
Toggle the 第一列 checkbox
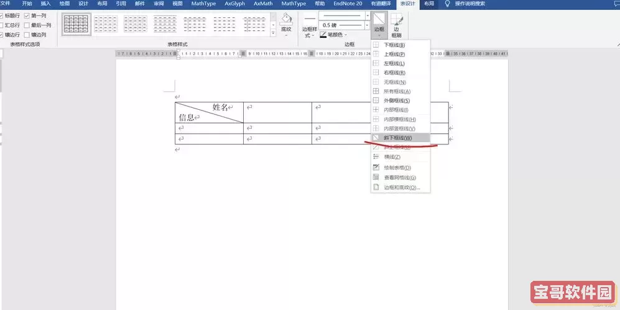tap(27, 15)
